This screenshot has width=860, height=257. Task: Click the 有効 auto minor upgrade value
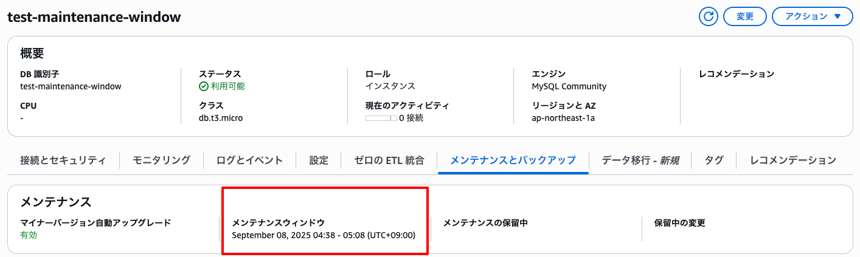pos(29,235)
